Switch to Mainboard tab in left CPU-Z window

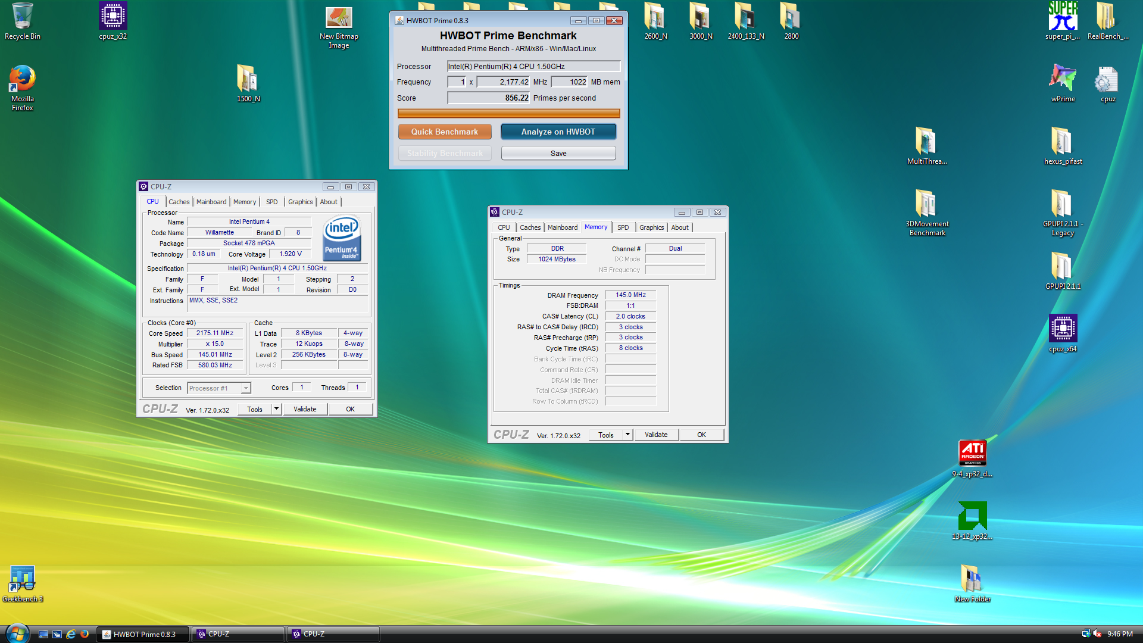(211, 202)
